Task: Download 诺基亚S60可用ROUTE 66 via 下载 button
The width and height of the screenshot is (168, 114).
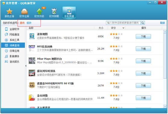Action: pos(143,86)
